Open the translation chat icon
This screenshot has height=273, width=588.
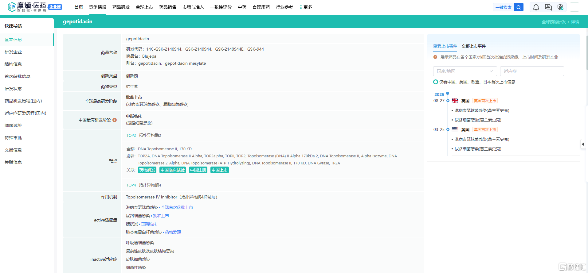tap(548, 7)
